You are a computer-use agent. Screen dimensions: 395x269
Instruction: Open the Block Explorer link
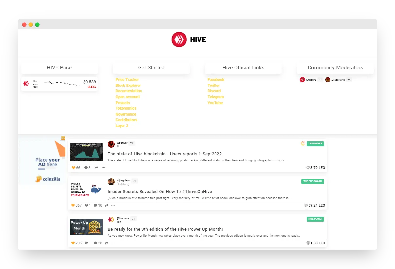(128, 86)
